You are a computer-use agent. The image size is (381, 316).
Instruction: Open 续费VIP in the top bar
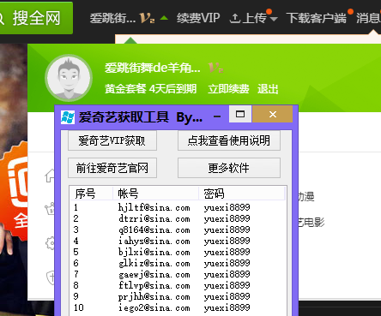click(198, 18)
